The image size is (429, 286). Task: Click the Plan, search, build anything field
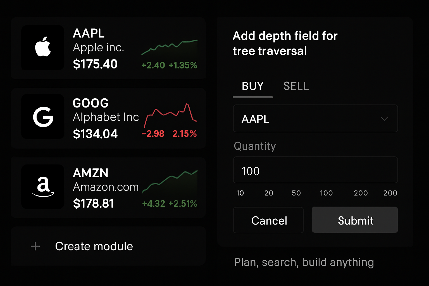(x=304, y=263)
